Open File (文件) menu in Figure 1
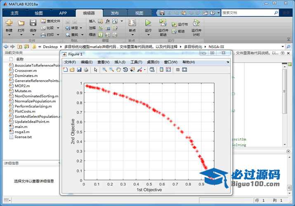295x206 pixels. (x=70, y=62)
